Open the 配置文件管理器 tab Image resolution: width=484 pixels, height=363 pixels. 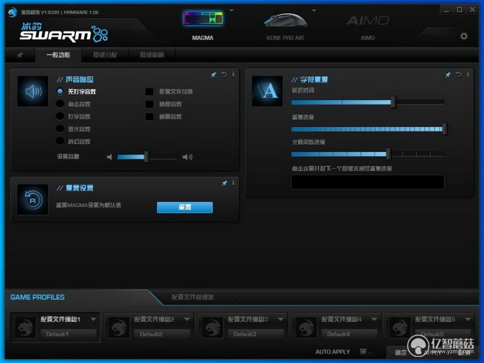point(192,297)
